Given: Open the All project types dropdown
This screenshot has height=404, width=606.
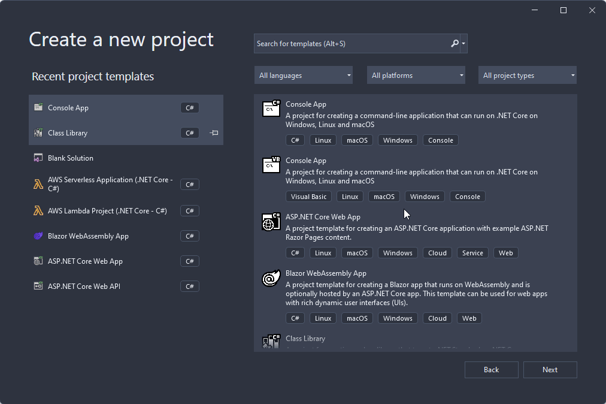Looking at the screenshot, I should pyautogui.click(x=527, y=76).
